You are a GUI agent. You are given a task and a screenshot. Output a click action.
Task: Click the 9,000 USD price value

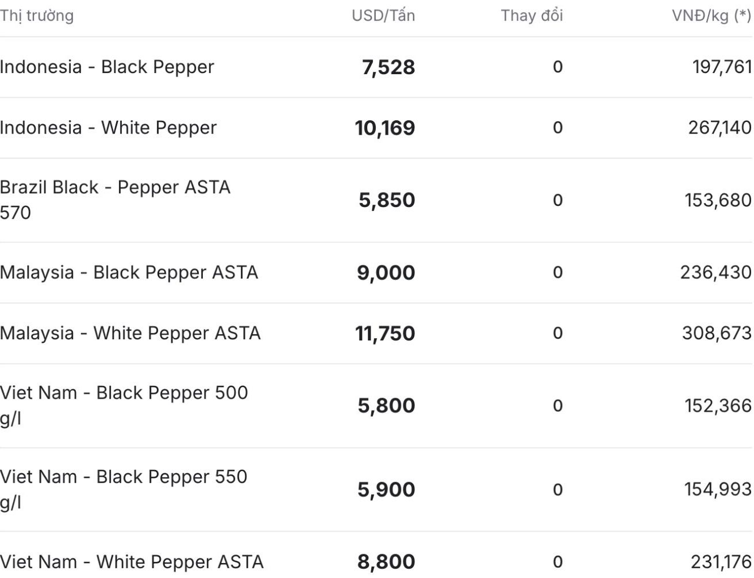pos(386,273)
